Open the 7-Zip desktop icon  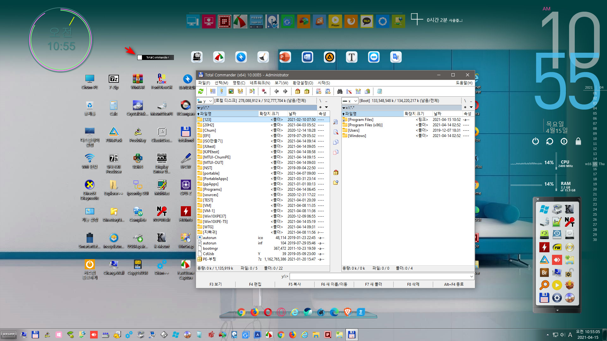113,81
